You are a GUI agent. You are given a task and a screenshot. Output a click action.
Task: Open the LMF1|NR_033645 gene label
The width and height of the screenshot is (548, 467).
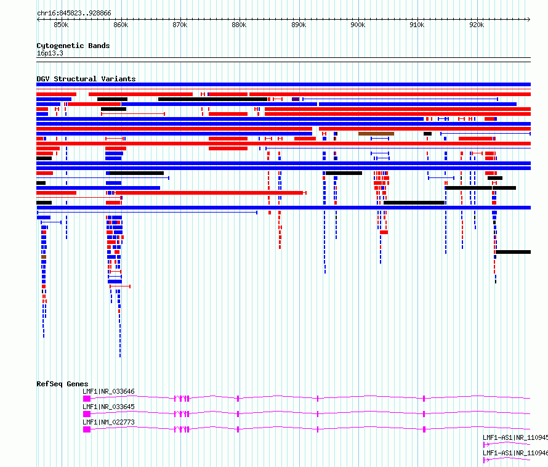pos(108,407)
